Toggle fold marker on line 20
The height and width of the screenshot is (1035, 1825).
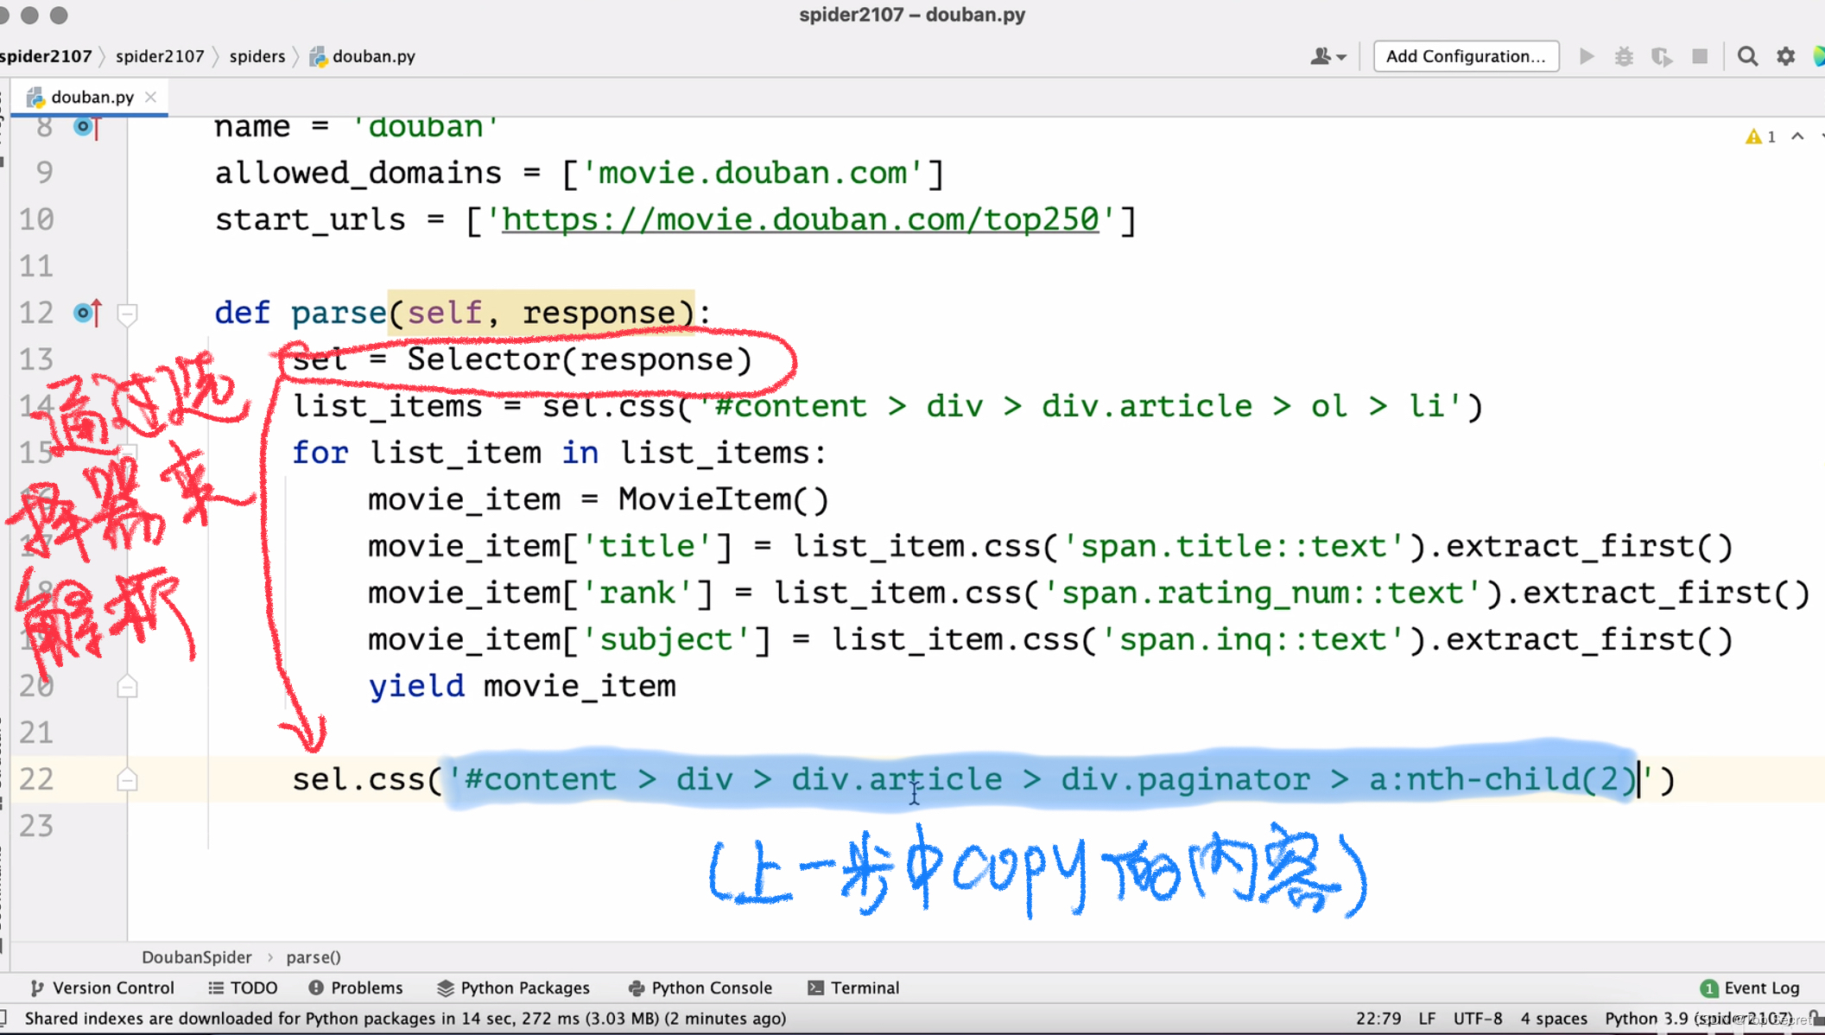(127, 687)
